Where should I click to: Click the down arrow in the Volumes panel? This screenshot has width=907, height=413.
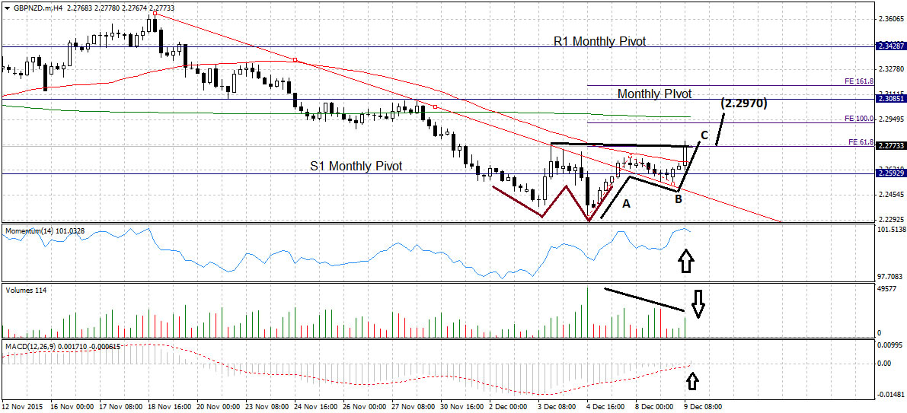coord(697,302)
